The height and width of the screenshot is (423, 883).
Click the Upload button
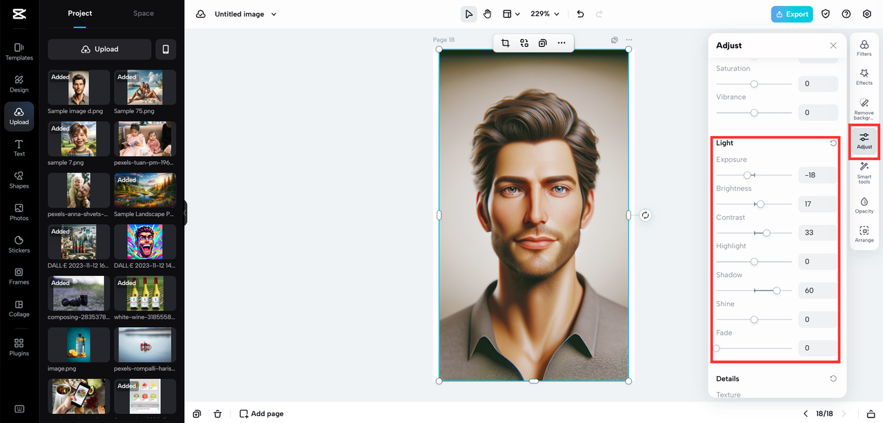click(x=99, y=49)
